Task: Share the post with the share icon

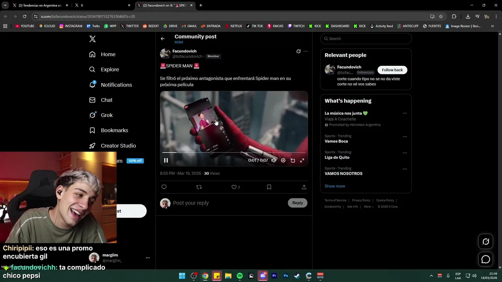Action: click(304, 187)
